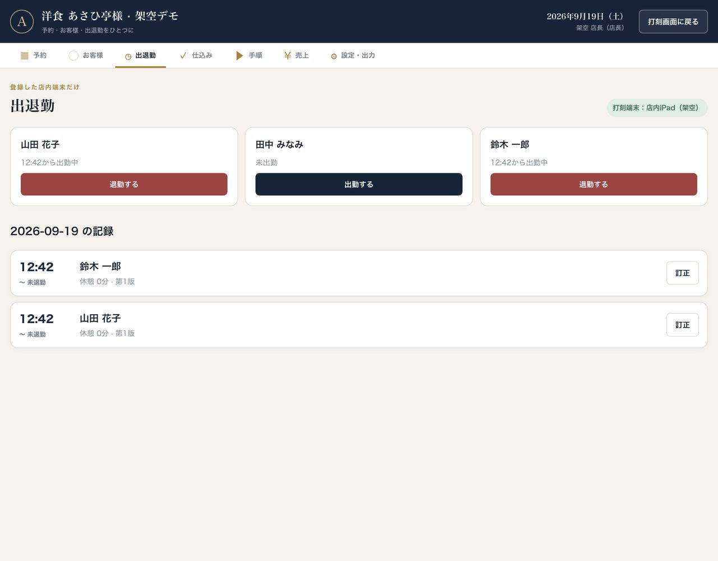Click 鈴木 一郎 name in record list
This screenshot has height=561, width=718.
click(x=100, y=266)
